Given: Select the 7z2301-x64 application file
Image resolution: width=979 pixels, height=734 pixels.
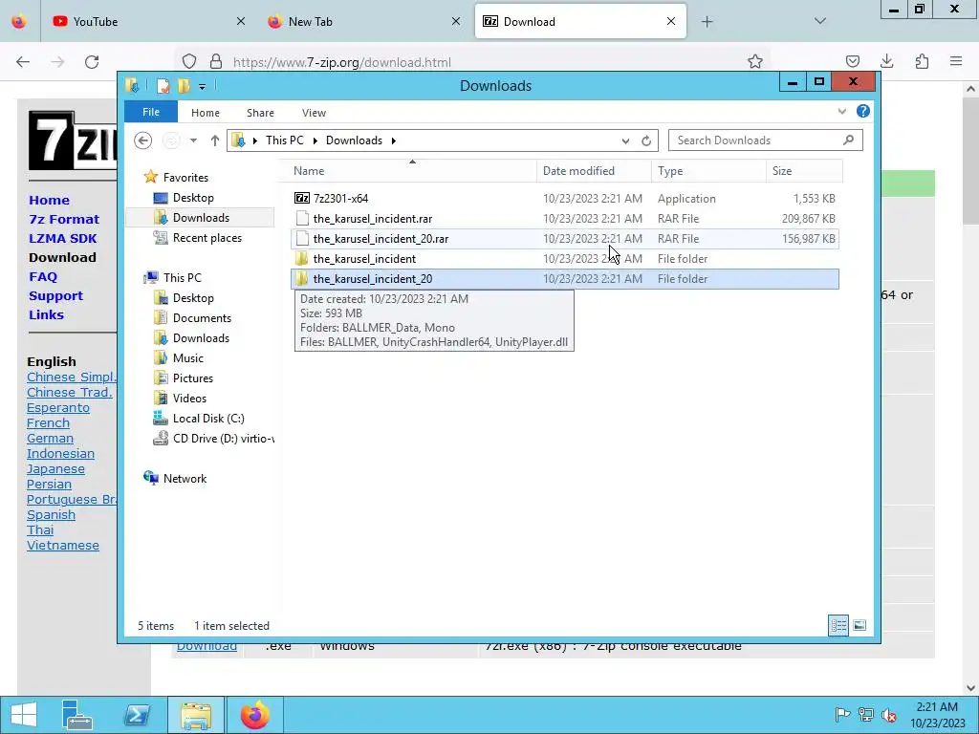Looking at the screenshot, I should (564, 199).
